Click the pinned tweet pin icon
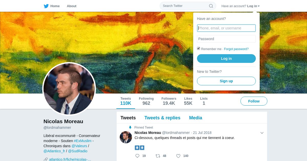This screenshot has width=307, height=161. pyautogui.click(x=130, y=128)
